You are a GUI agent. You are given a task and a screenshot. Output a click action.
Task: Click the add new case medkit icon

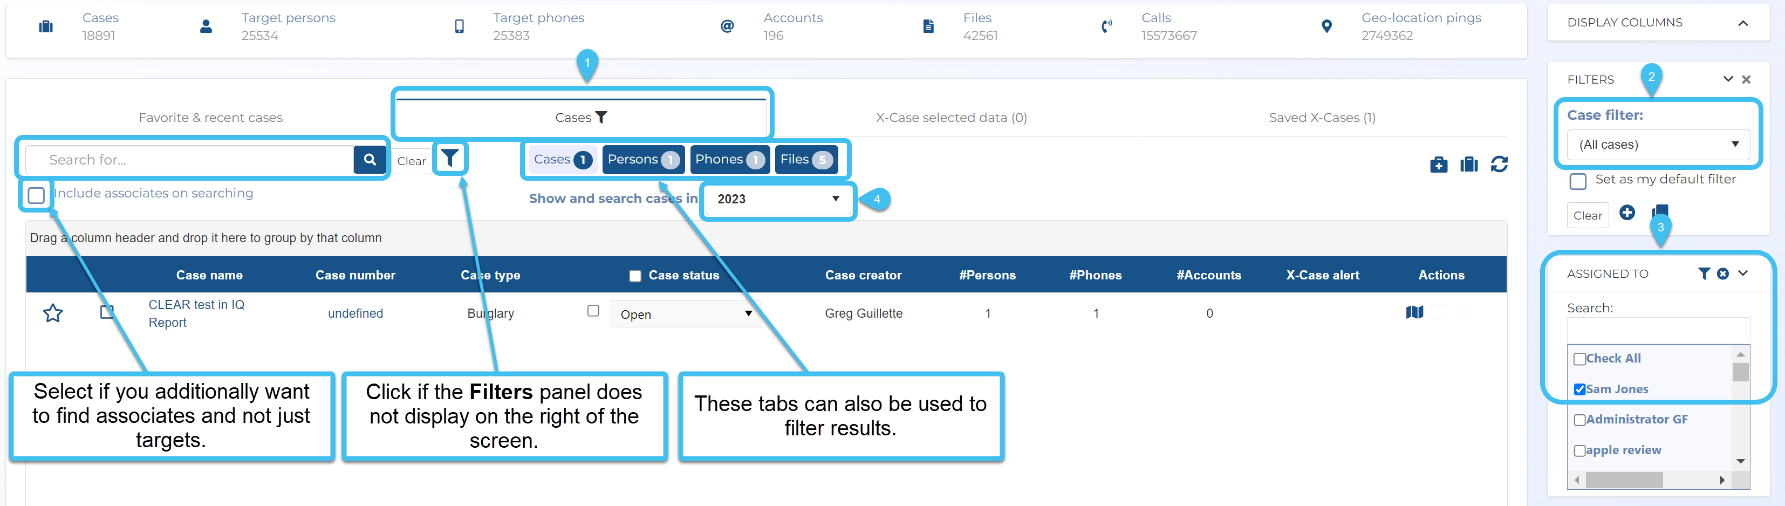click(1439, 165)
